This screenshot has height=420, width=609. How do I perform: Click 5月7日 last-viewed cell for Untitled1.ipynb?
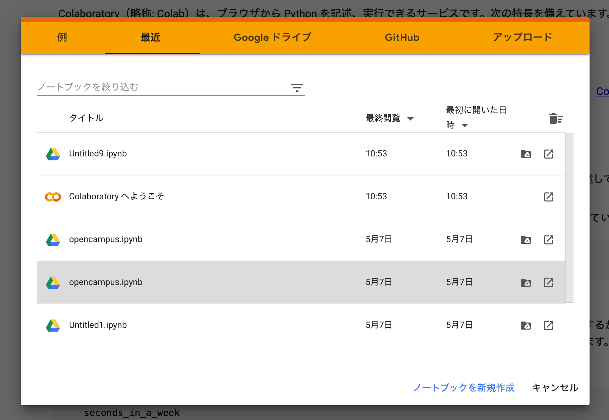tap(379, 325)
